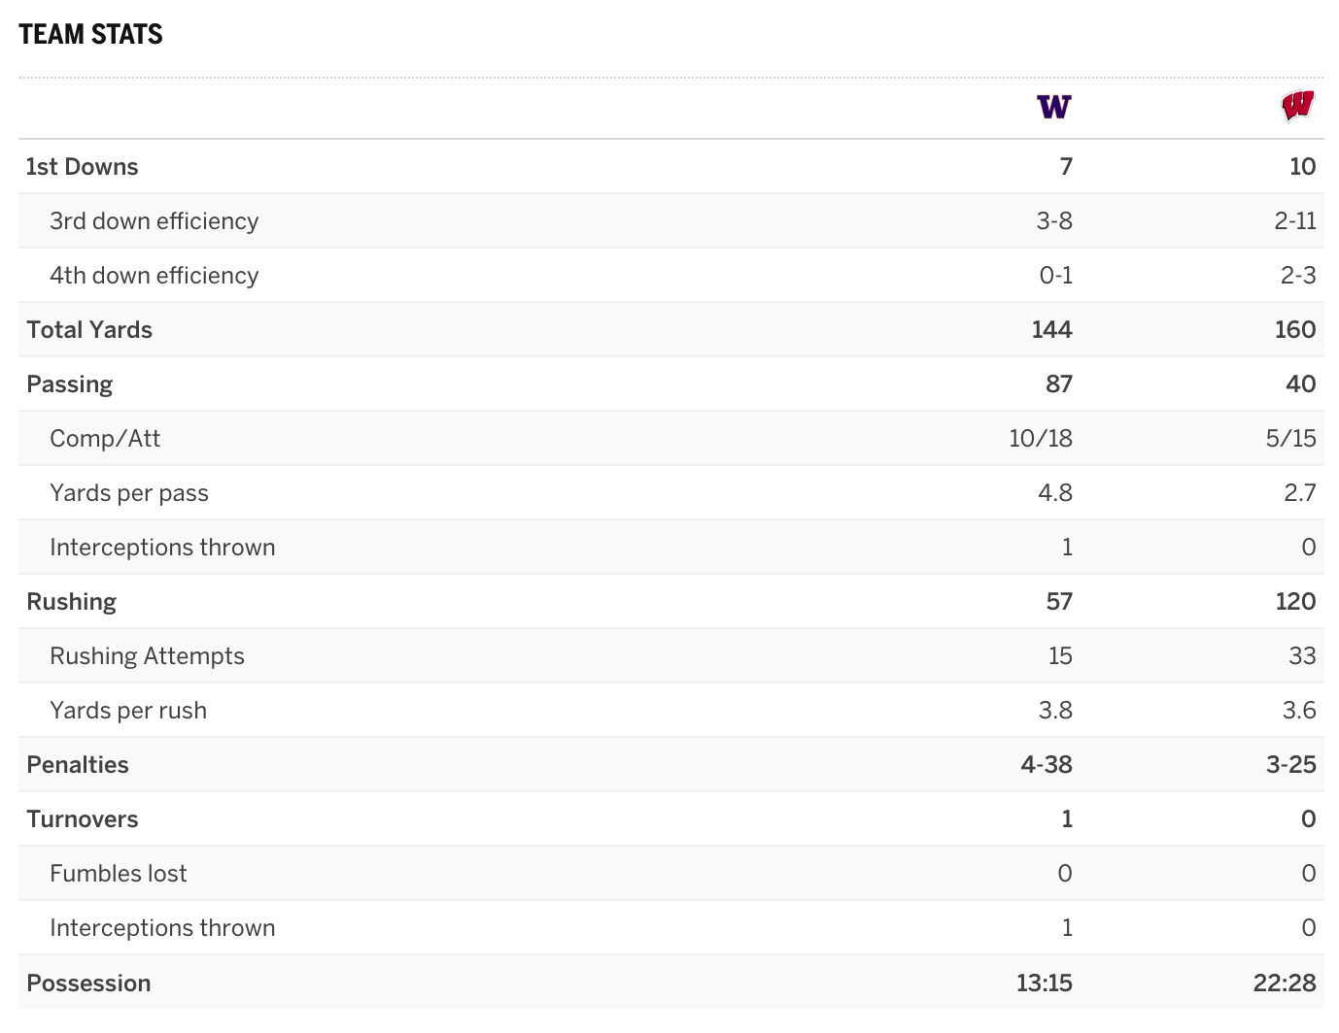The height and width of the screenshot is (1033, 1339).
Task: Click the 4th down efficiency label
Action: [x=154, y=276]
